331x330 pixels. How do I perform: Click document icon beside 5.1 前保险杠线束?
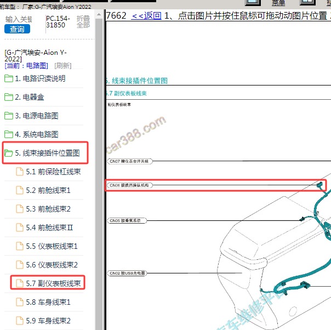pyautogui.click(x=20, y=172)
